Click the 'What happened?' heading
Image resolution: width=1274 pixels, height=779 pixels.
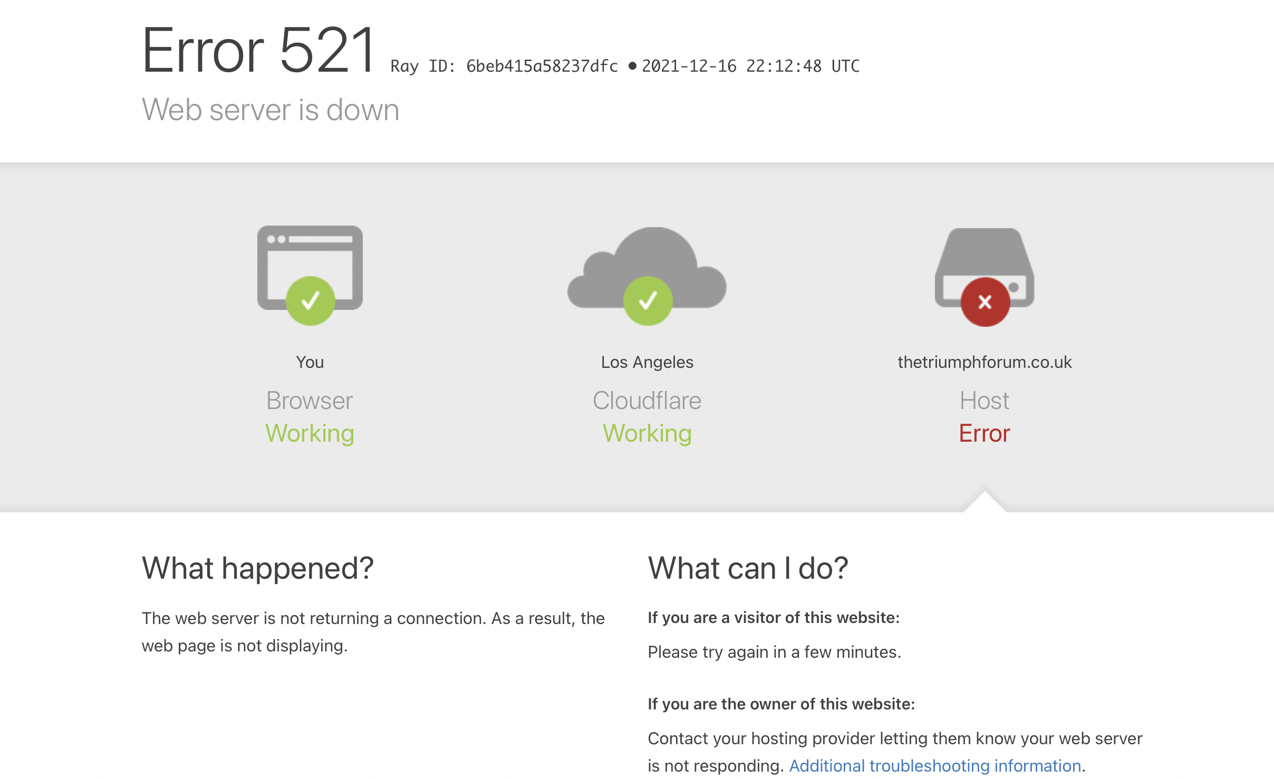(257, 568)
